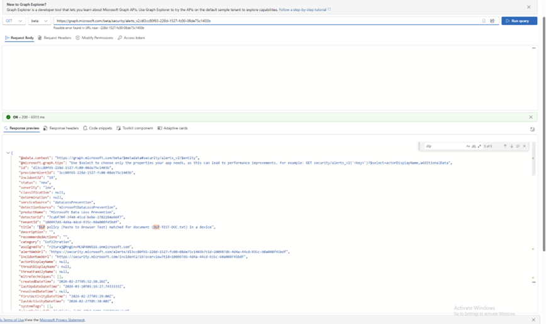Select the Response headers tab
546x324 pixels.
61,128
